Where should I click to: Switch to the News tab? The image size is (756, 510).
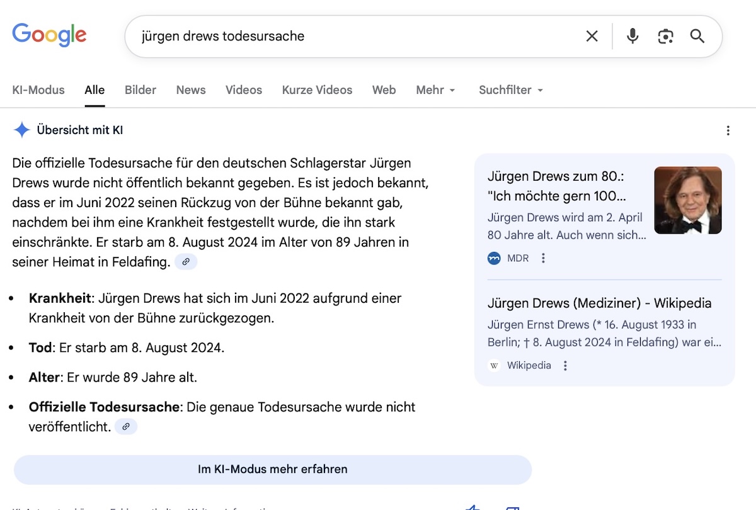(190, 90)
